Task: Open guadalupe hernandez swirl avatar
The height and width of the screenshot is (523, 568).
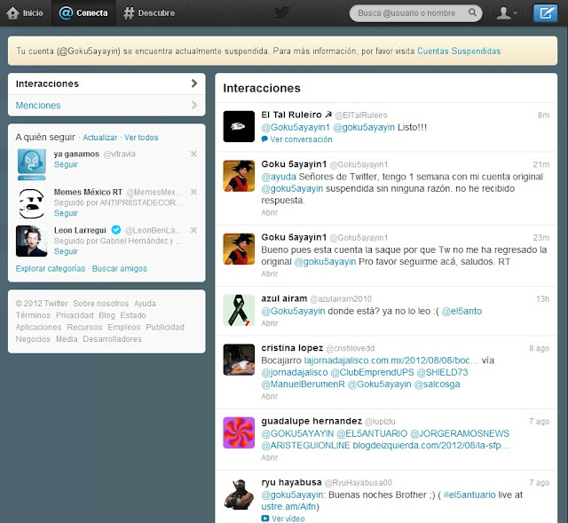Action: click(239, 432)
